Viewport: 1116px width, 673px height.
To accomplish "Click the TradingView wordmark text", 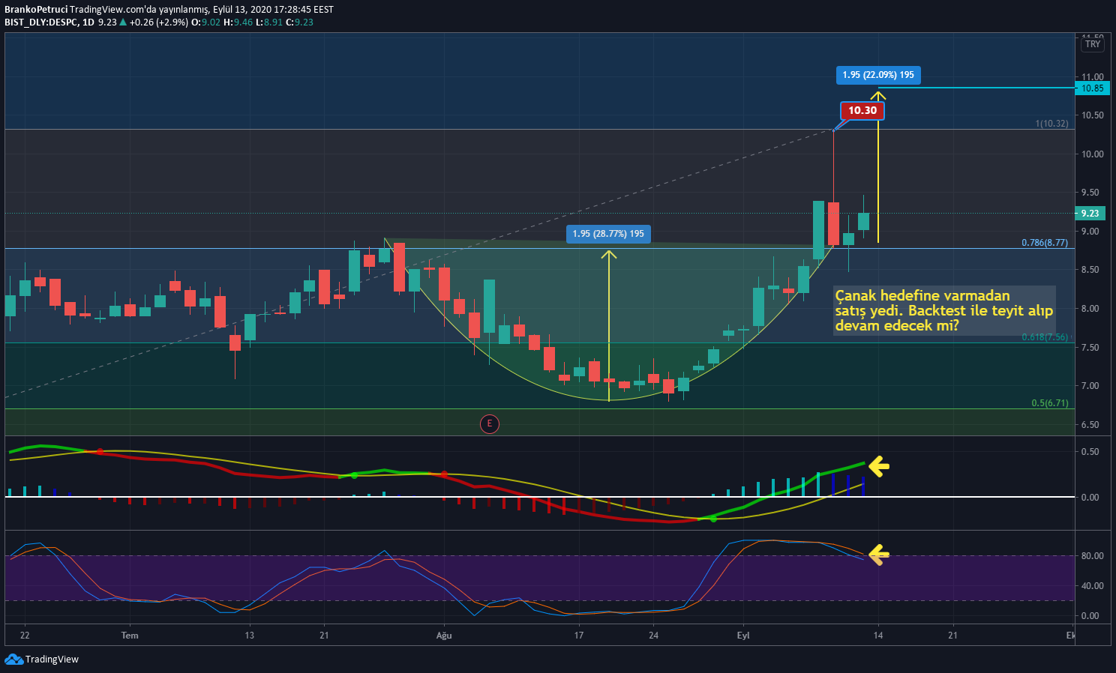I will coord(52,660).
